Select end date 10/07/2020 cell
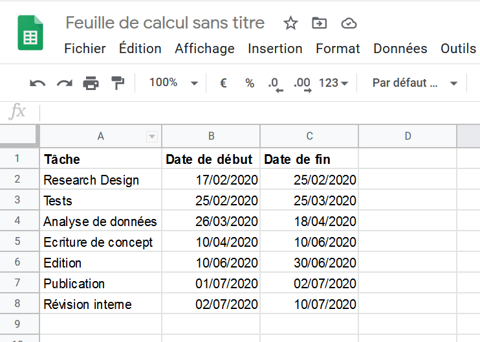 point(309,304)
